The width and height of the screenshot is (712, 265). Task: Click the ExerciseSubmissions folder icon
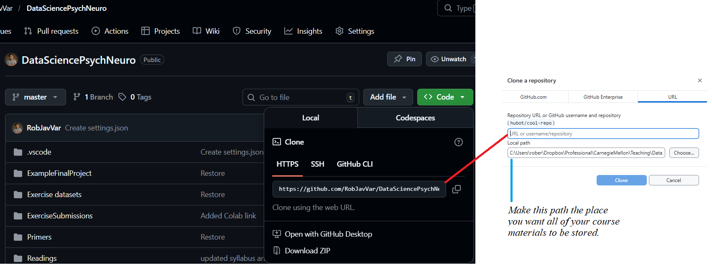click(x=18, y=216)
